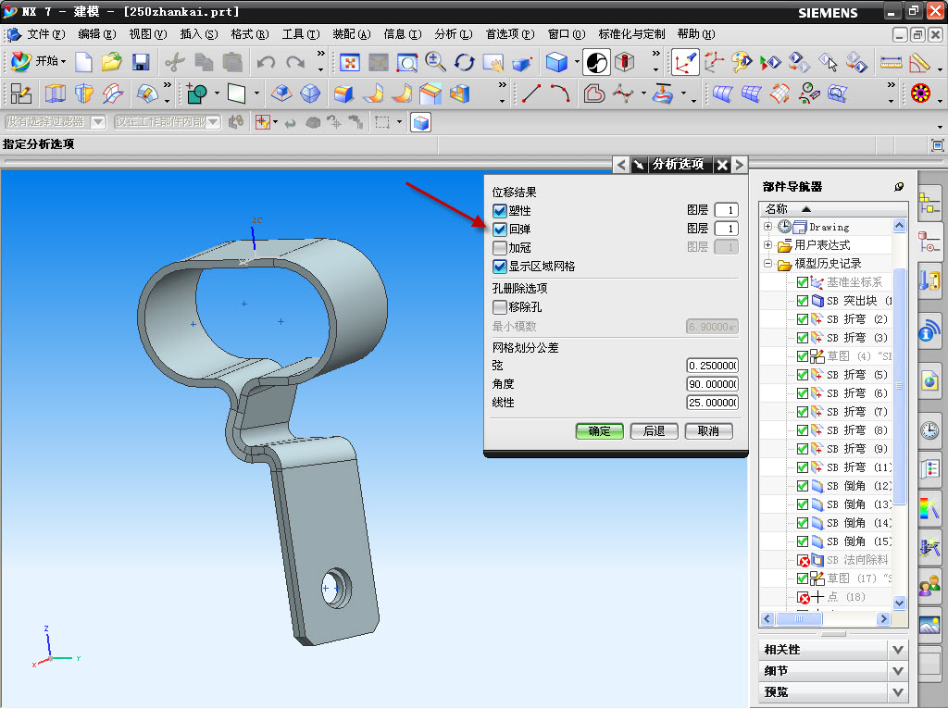Image resolution: width=948 pixels, height=709 pixels.
Task: Click the pin icon in Part Navigator header
Action: coord(899,187)
